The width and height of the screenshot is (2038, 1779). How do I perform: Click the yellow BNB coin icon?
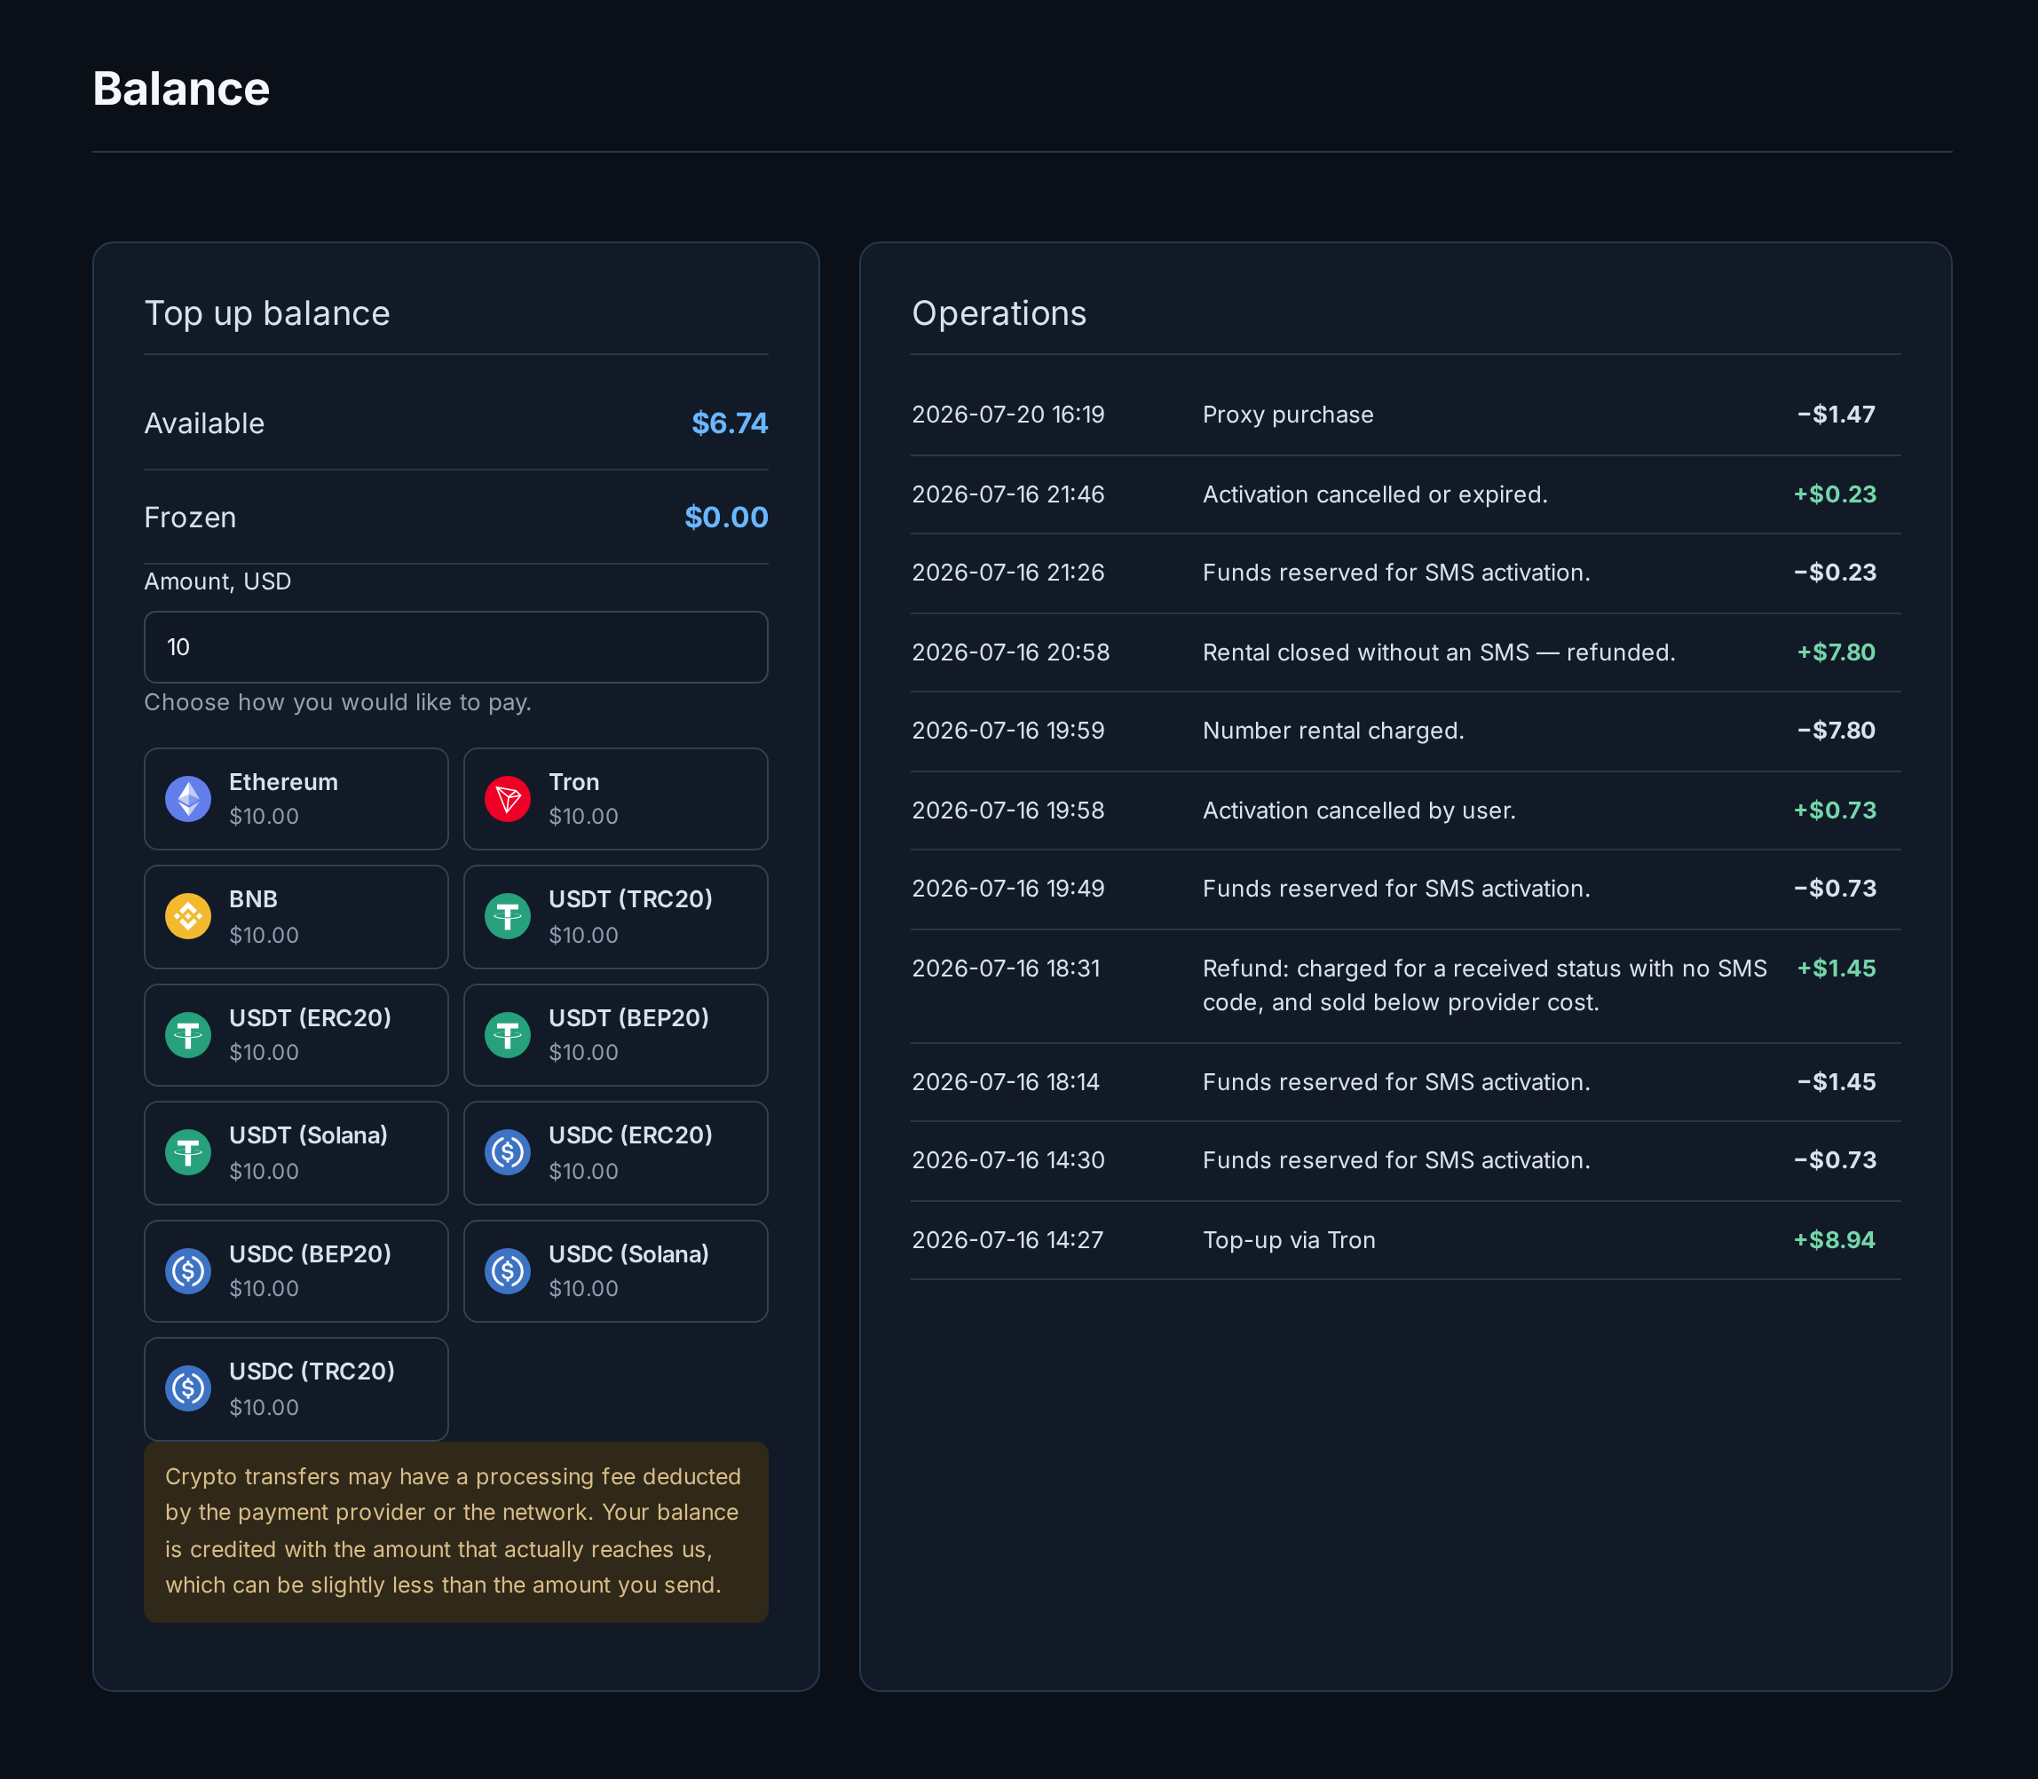point(187,916)
